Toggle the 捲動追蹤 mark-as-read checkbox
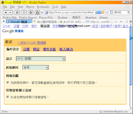 (8, 83)
